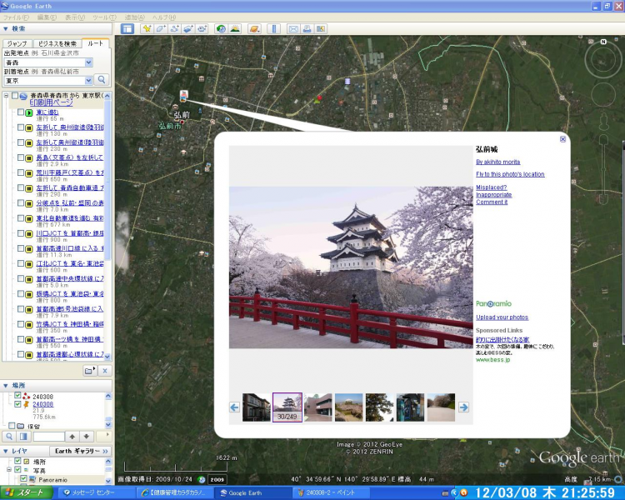Click the 2009 historical imagery year box

click(x=217, y=479)
